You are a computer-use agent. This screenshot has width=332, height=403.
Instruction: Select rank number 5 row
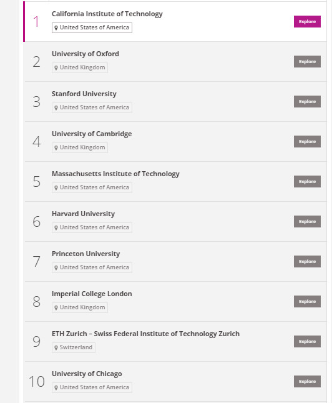pos(175,181)
